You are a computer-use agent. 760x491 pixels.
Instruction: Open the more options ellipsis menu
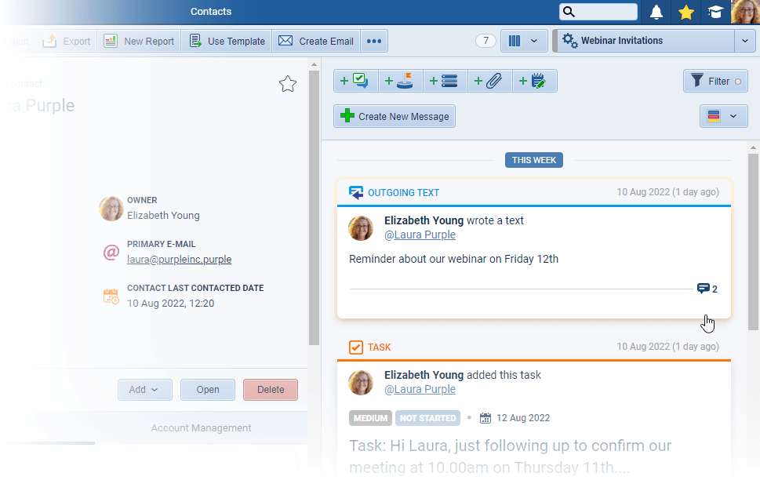(x=374, y=41)
